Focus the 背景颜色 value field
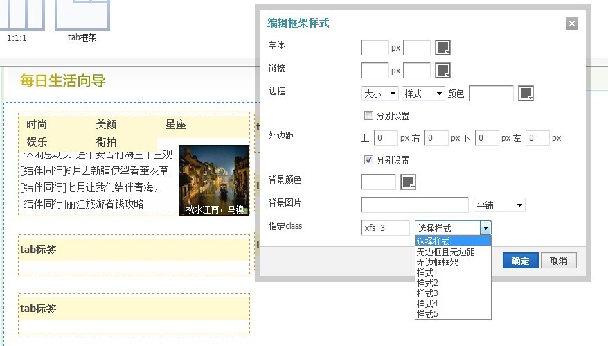This screenshot has height=346, width=608. pyautogui.click(x=379, y=182)
